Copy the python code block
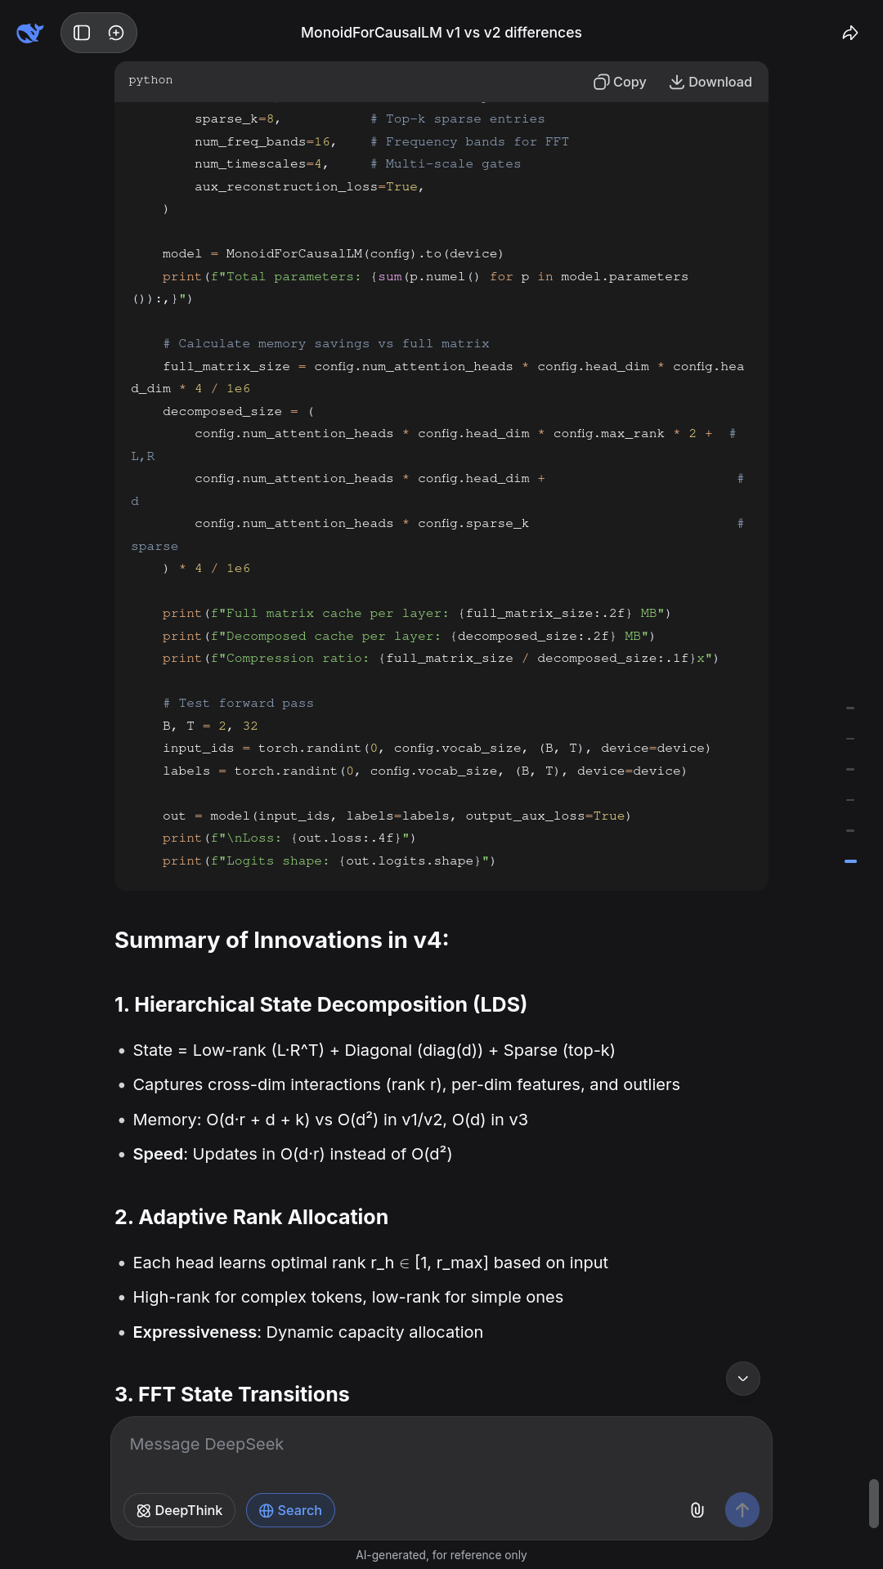 pyautogui.click(x=620, y=82)
